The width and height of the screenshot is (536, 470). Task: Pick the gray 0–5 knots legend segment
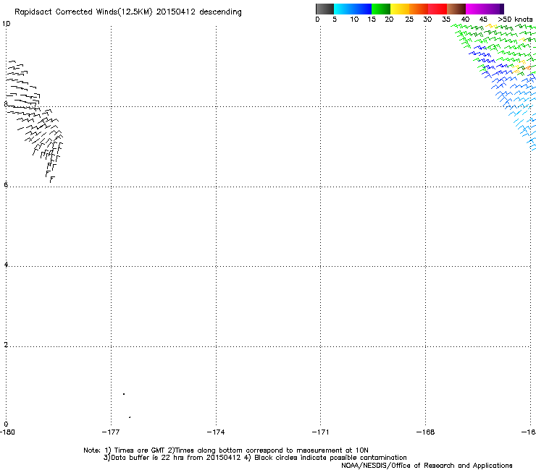[x=324, y=9]
